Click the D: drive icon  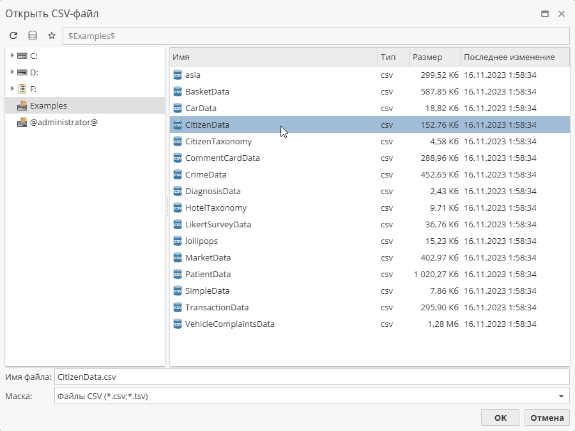pos(22,72)
